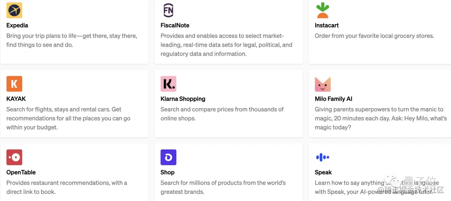Click the Instacart carrot icon
The width and height of the screenshot is (451, 201).
point(322,10)
